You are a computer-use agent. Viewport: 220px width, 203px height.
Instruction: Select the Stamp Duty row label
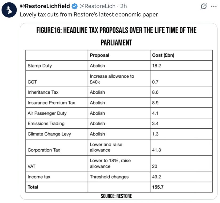click(40, 66)
